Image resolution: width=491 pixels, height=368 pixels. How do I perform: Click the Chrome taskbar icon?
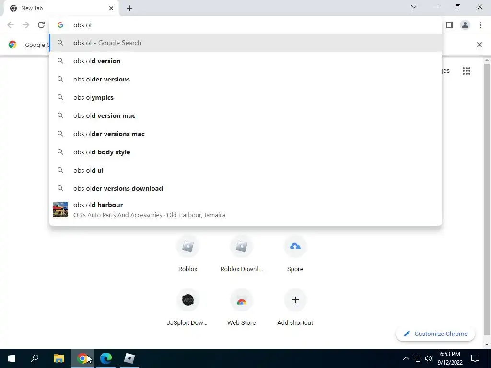(82, 358)
